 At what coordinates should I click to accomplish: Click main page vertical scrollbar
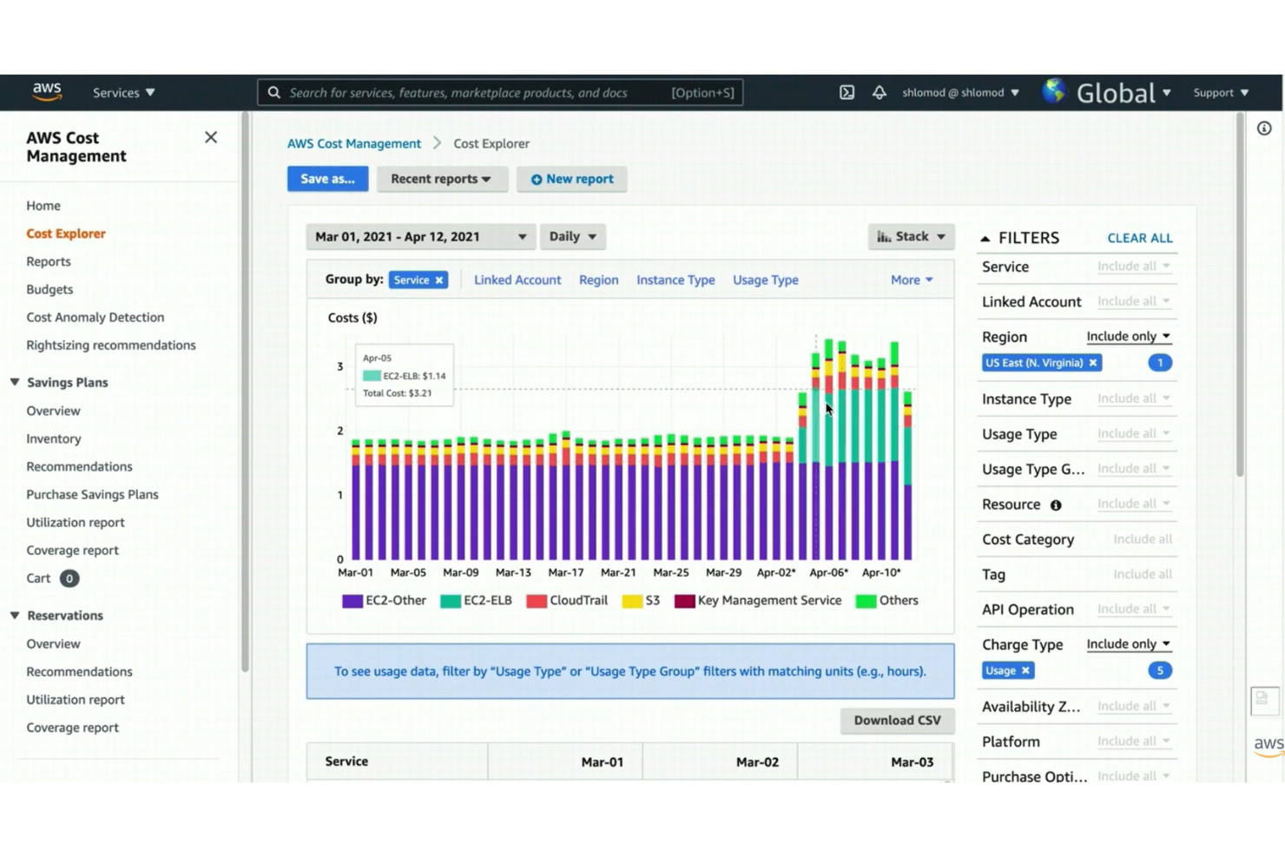[1240, 295]
